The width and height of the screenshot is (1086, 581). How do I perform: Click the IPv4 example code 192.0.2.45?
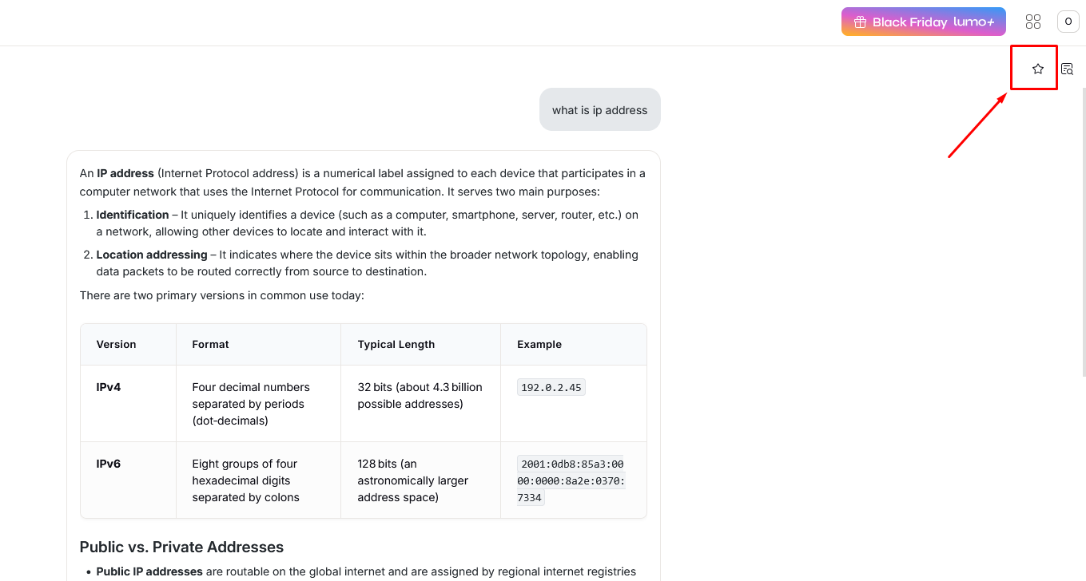click(x=551, y=388)
